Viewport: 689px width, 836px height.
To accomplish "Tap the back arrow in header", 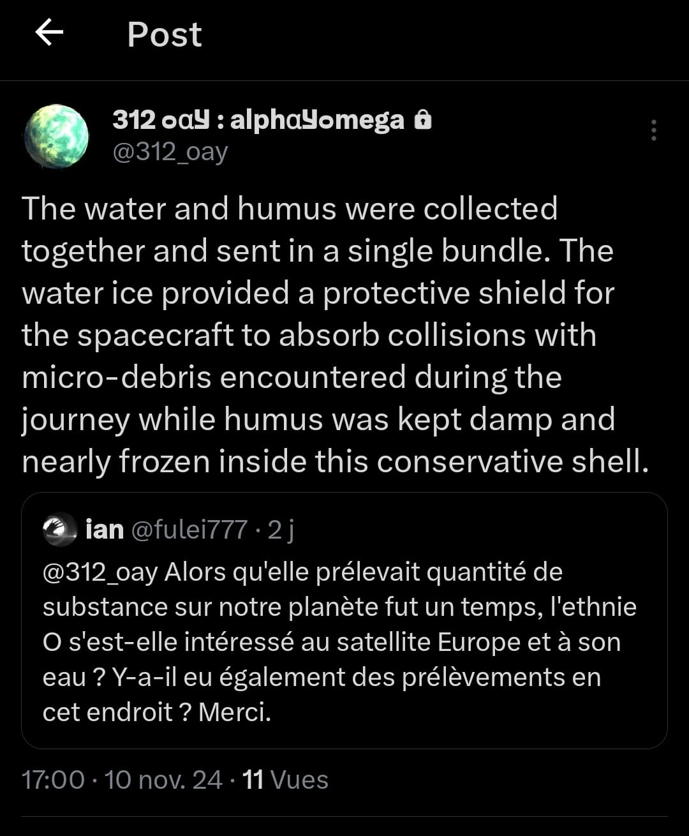I will (x=50, y=33).
